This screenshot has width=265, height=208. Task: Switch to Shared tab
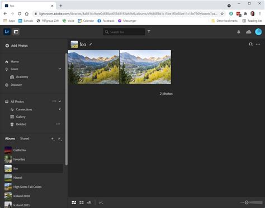pyautogui.click(x=25, y=138)
